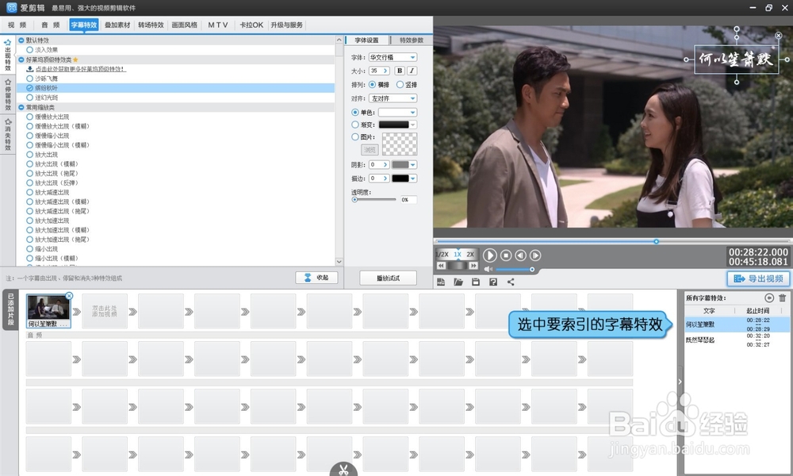The width and height of the screenshot is (793, 476).
Task: Save the project with the floppy icon
Action: click(475, 282)
